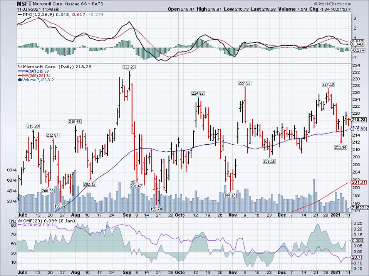Click the 211.94 price low label
Viewport: 369px width, 276px height.
pos(340,147)
